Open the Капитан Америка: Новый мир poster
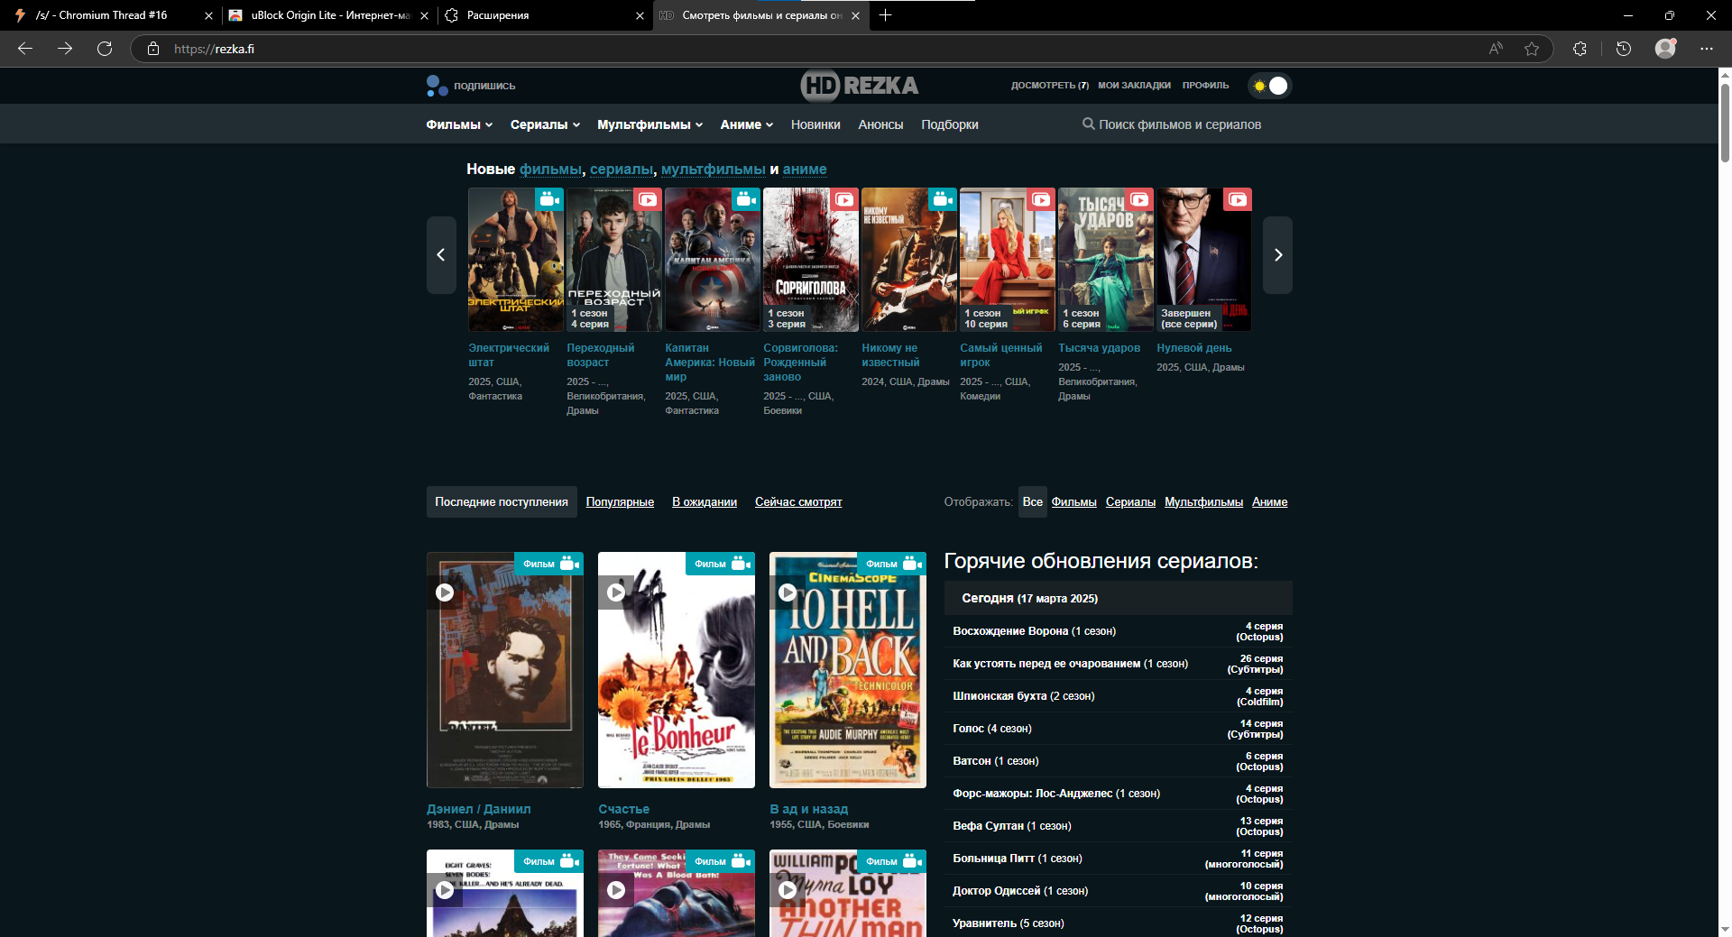 (x=713, y=260)
